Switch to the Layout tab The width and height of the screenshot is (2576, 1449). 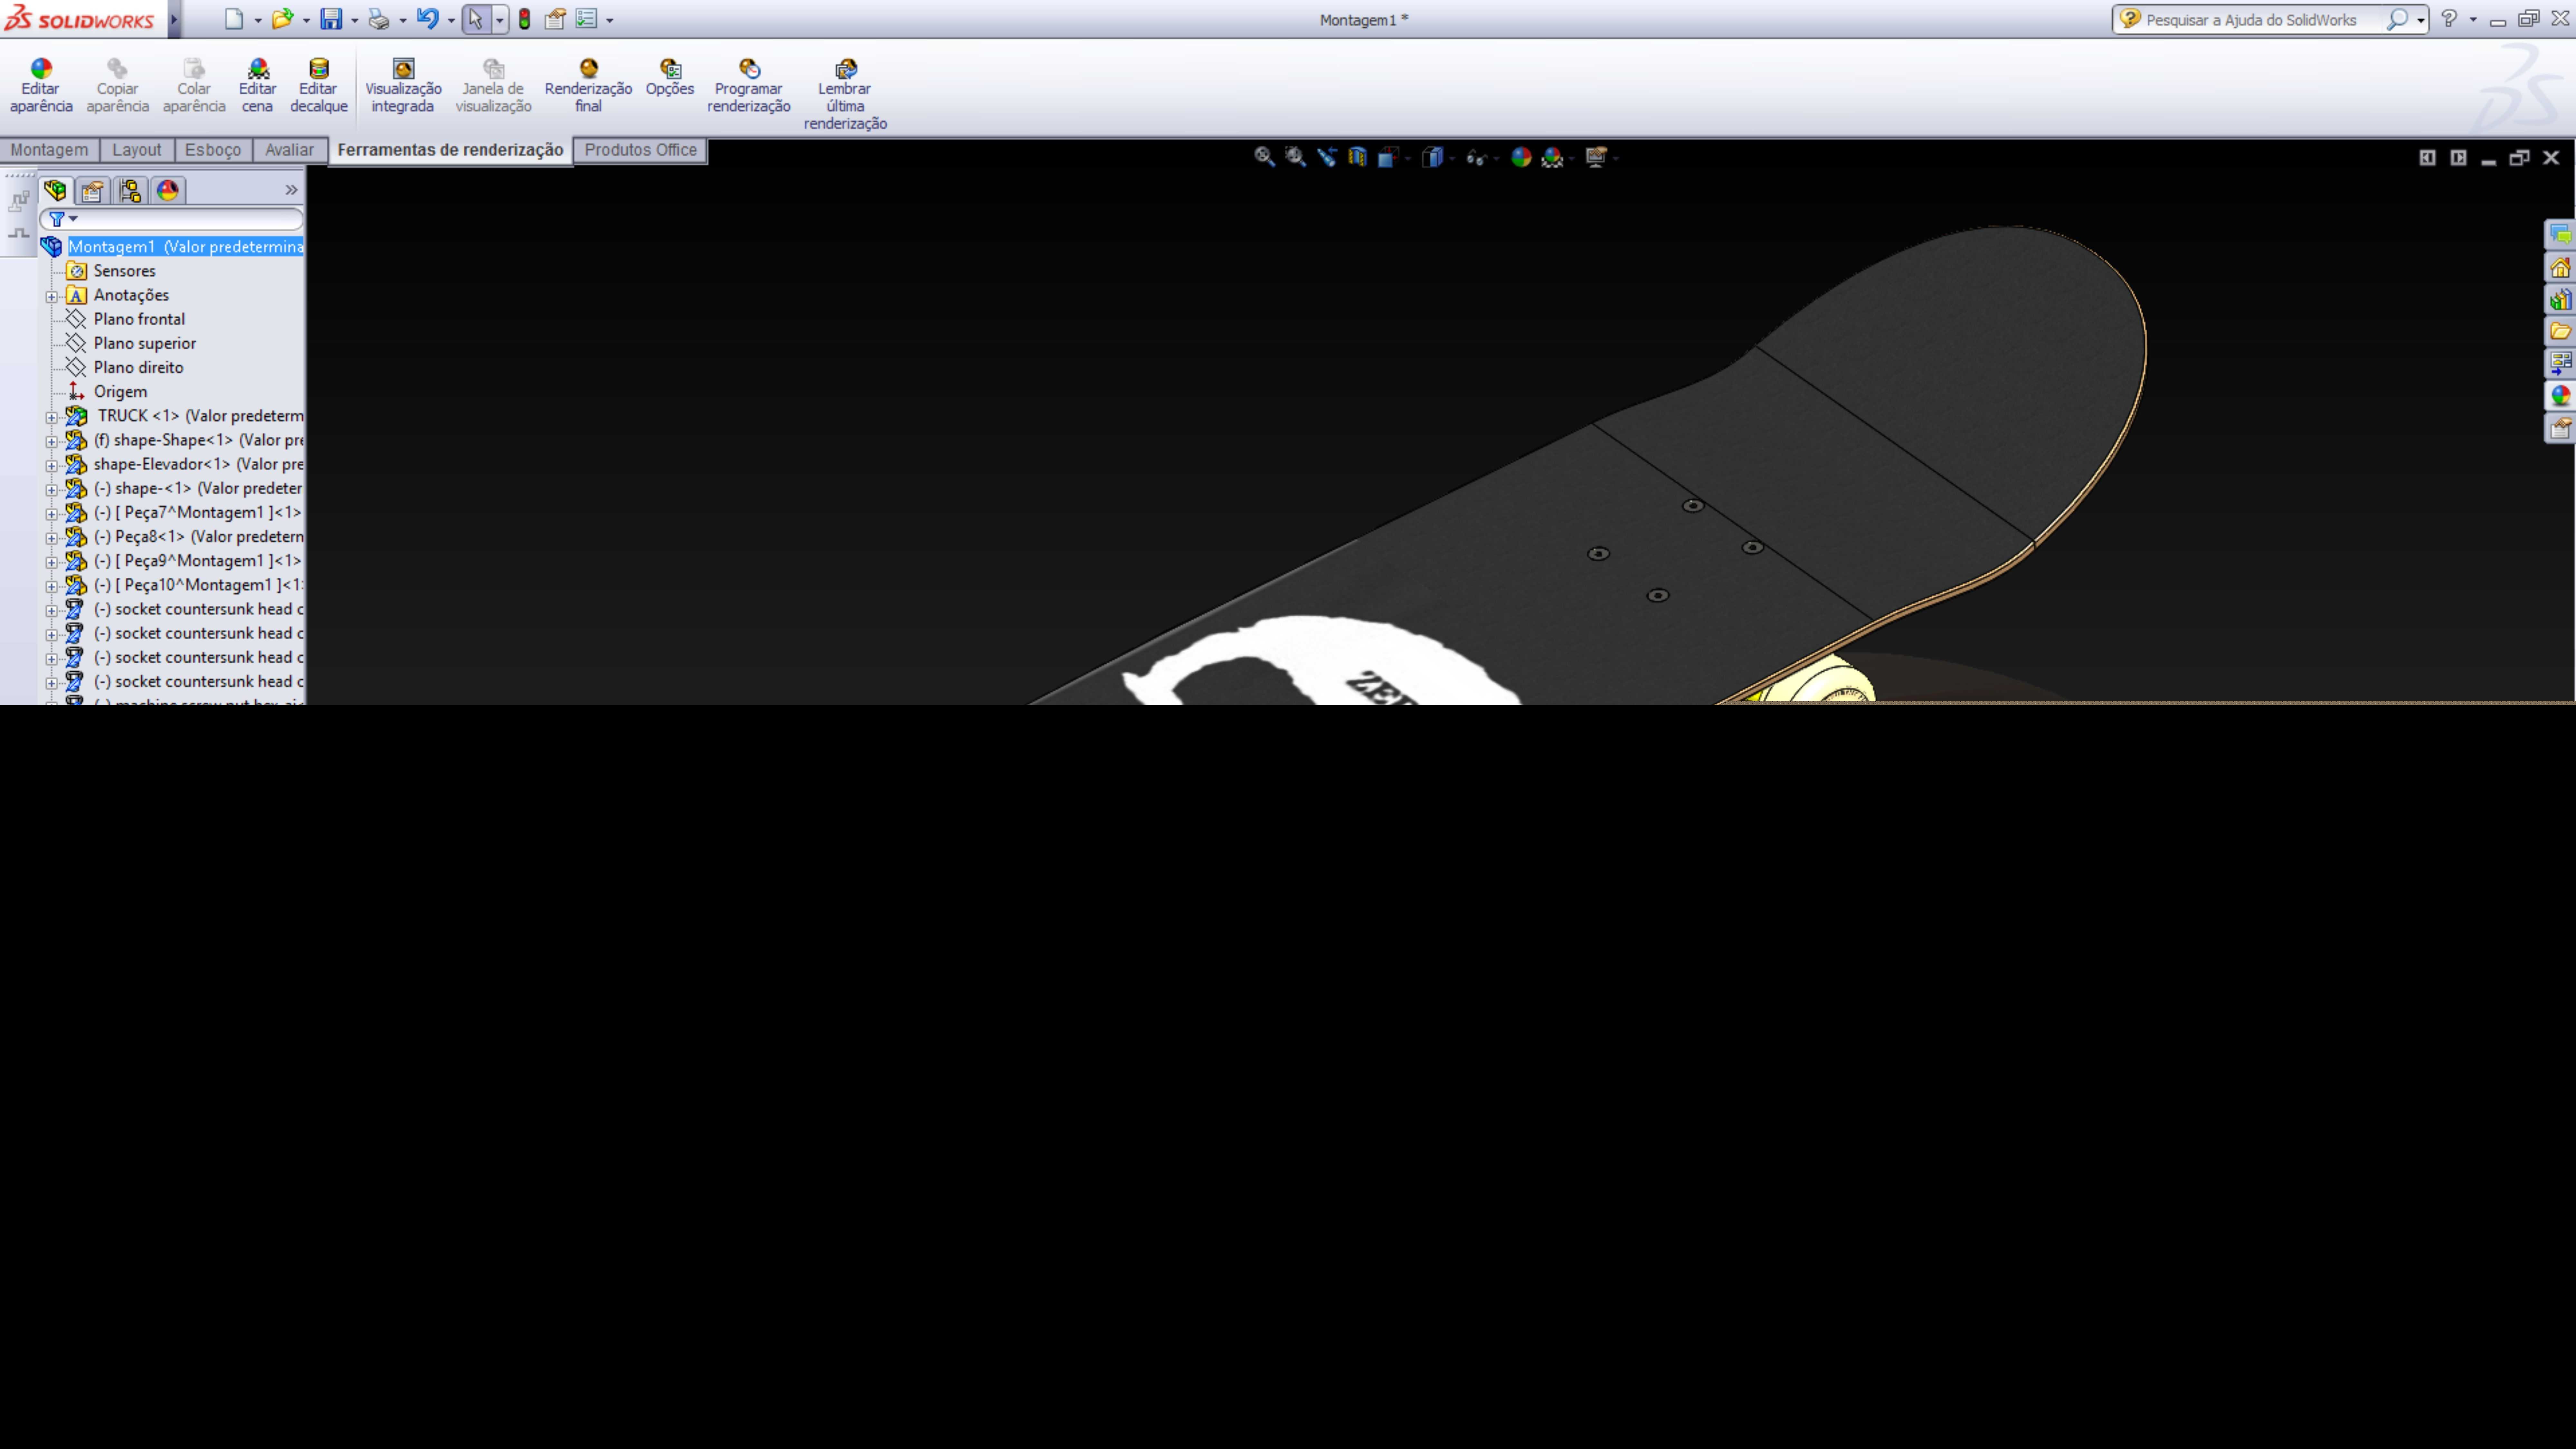click(x=137, y=150)
